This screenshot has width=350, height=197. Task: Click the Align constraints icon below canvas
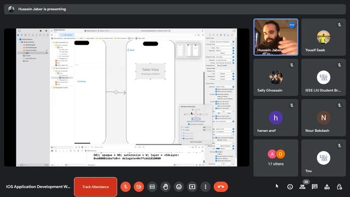(x=192, y=147)
